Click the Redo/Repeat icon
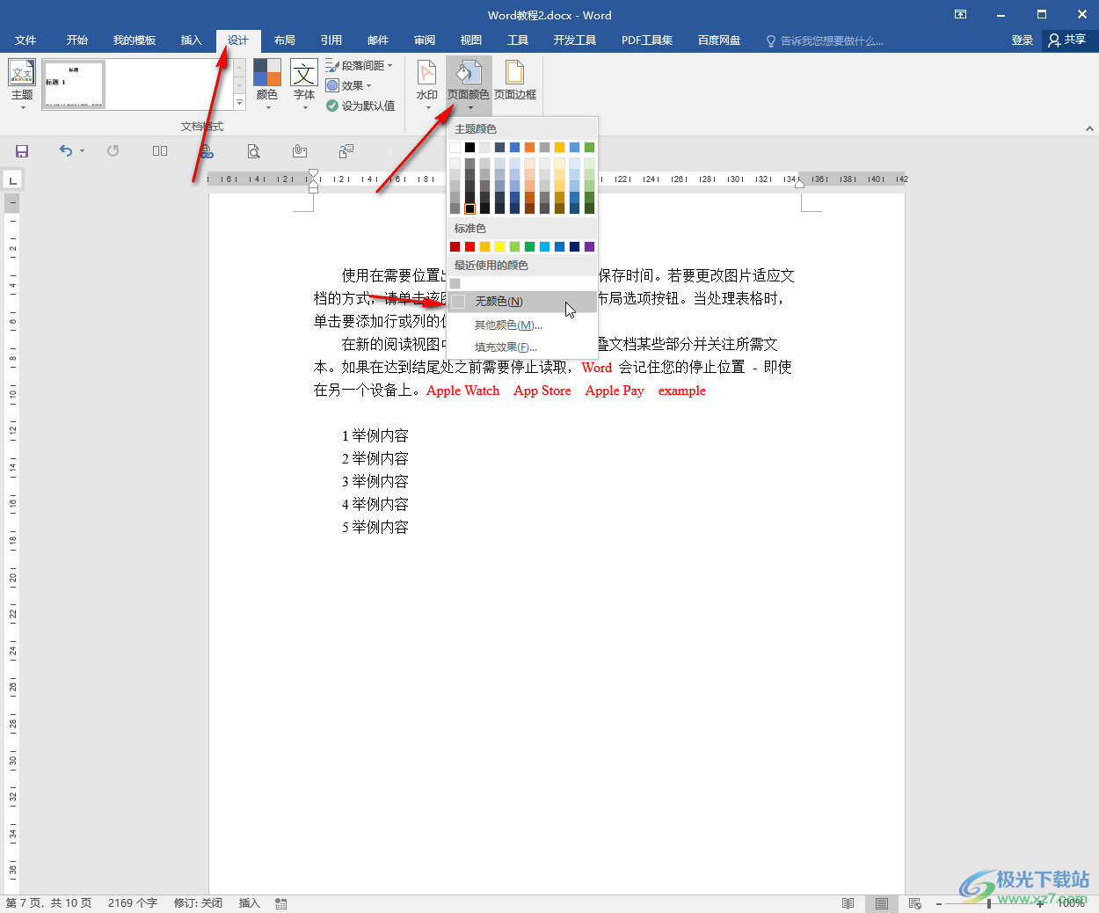 [x=113, y=151]
